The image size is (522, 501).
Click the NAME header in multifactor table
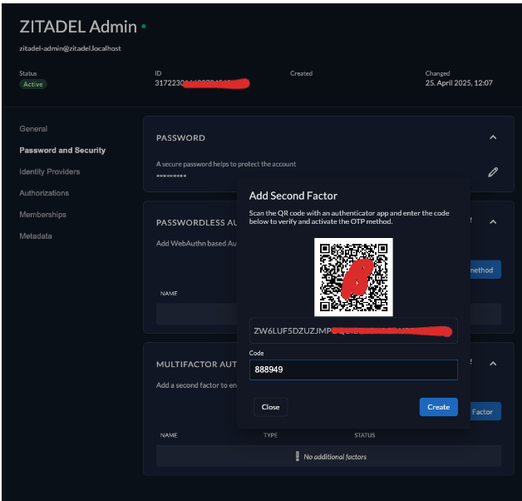coord(169,435)
